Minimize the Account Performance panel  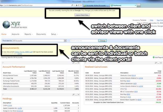pyautogui.click(x=76, y=63)
